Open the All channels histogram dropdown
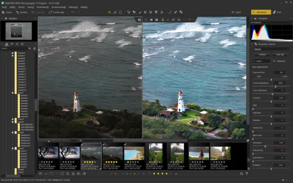 click(271, 22)
